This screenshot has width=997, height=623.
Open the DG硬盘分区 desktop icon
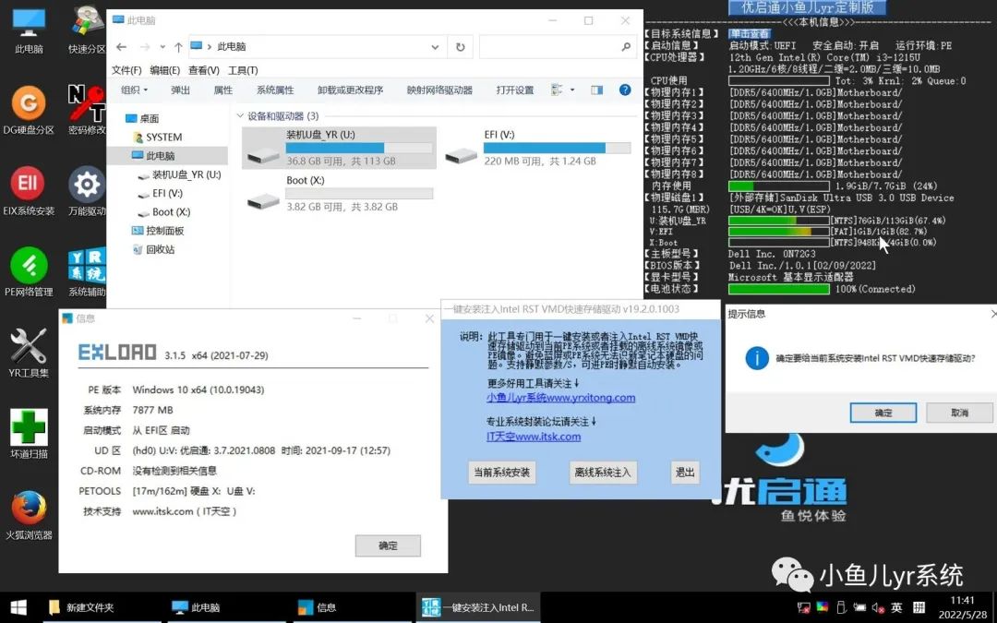point(29,110)
